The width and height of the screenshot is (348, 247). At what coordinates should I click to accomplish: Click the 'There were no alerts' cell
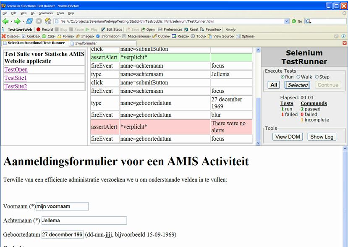click(231, 127)
